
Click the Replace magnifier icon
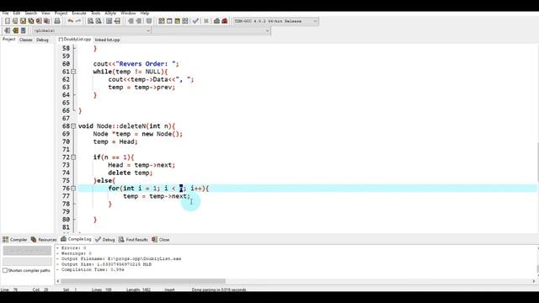(99, 21)
